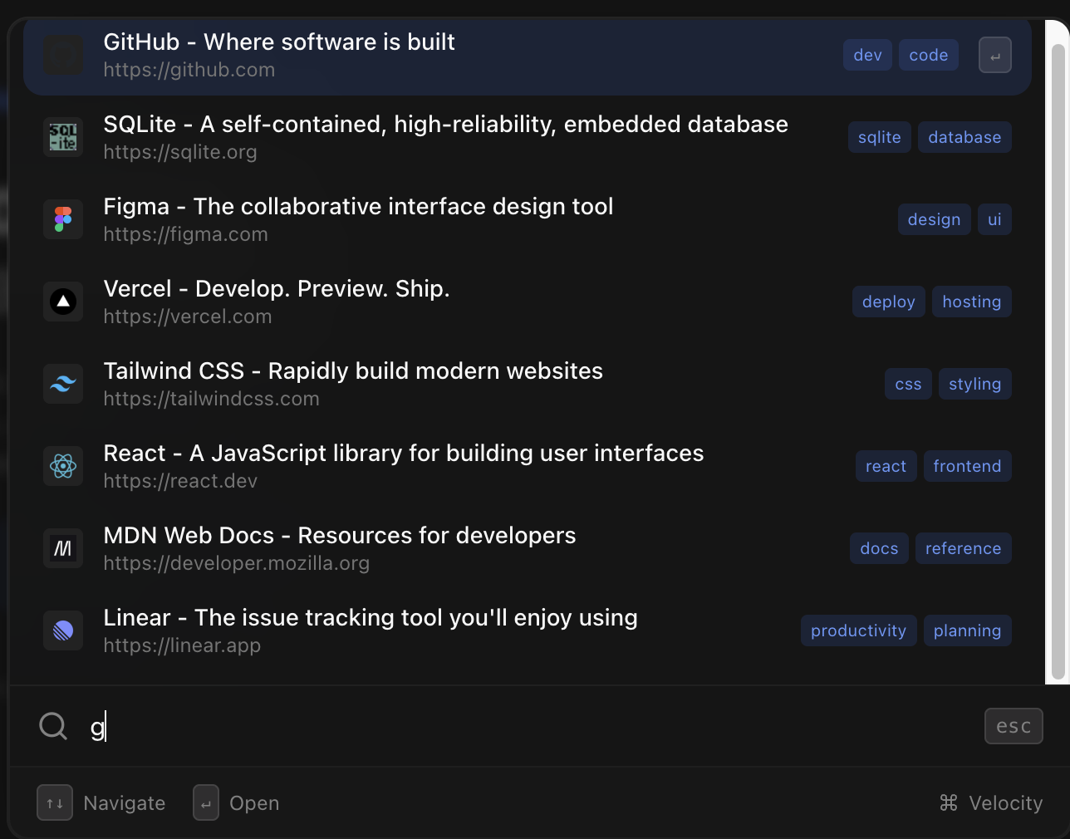Click the search magnifier icon
Image resolution: width=1070 pixels, height=839 pixels.
pyautogui.click(x=52, y=726)
